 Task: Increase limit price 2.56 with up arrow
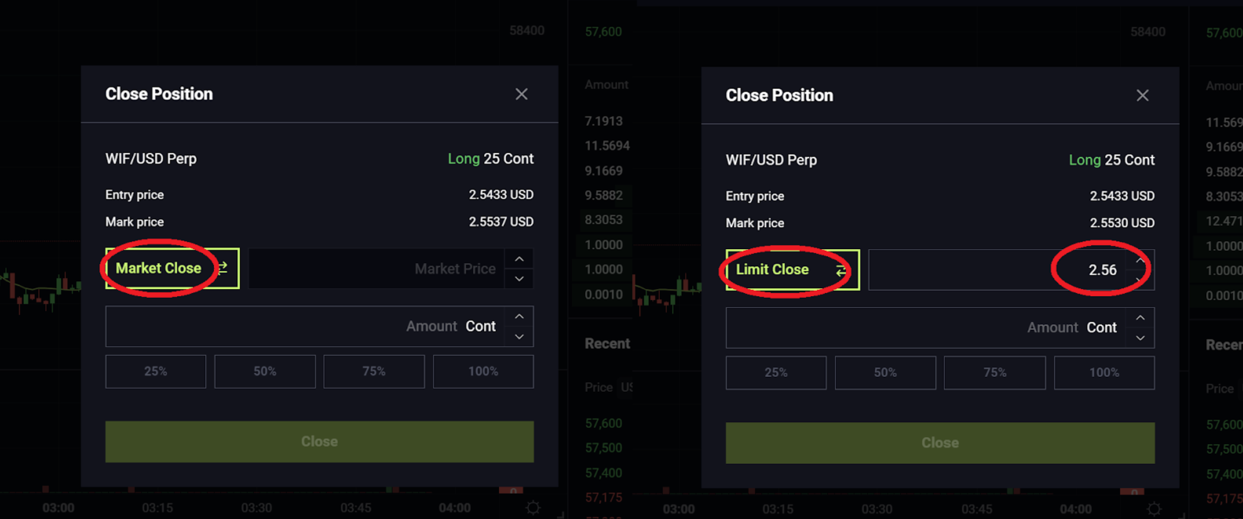[1140, 260]
